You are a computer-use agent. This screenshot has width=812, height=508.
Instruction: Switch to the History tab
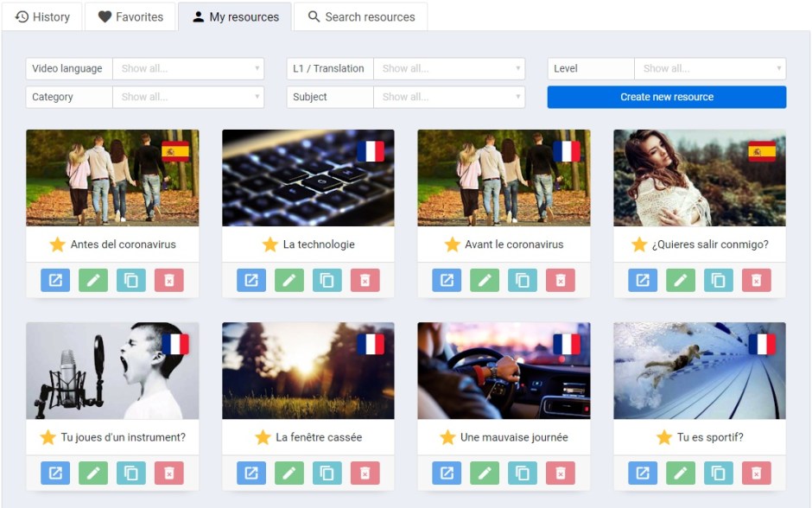tap(43, 16)
